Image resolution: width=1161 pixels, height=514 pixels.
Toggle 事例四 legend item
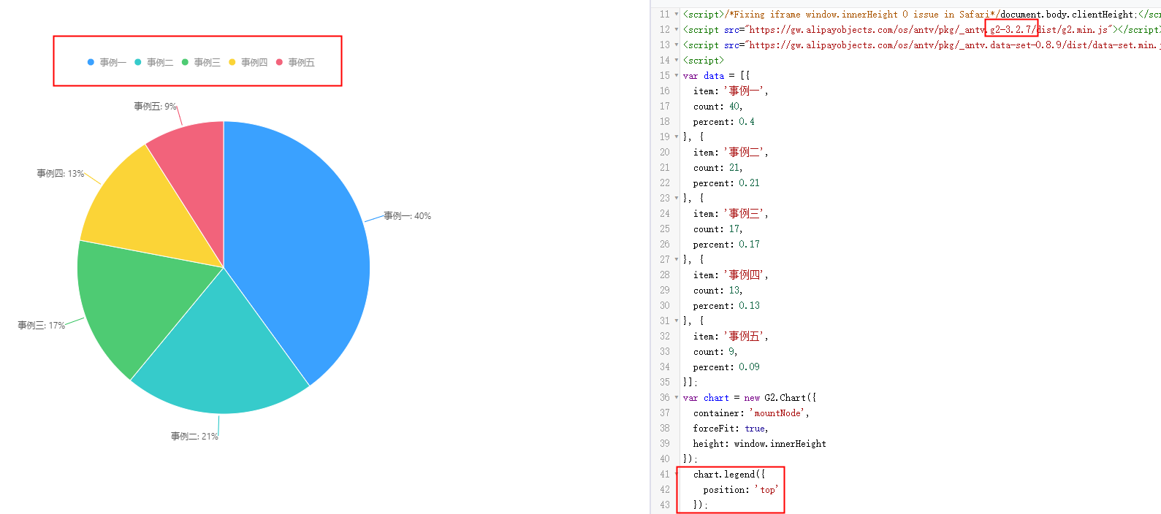(248, 63)
